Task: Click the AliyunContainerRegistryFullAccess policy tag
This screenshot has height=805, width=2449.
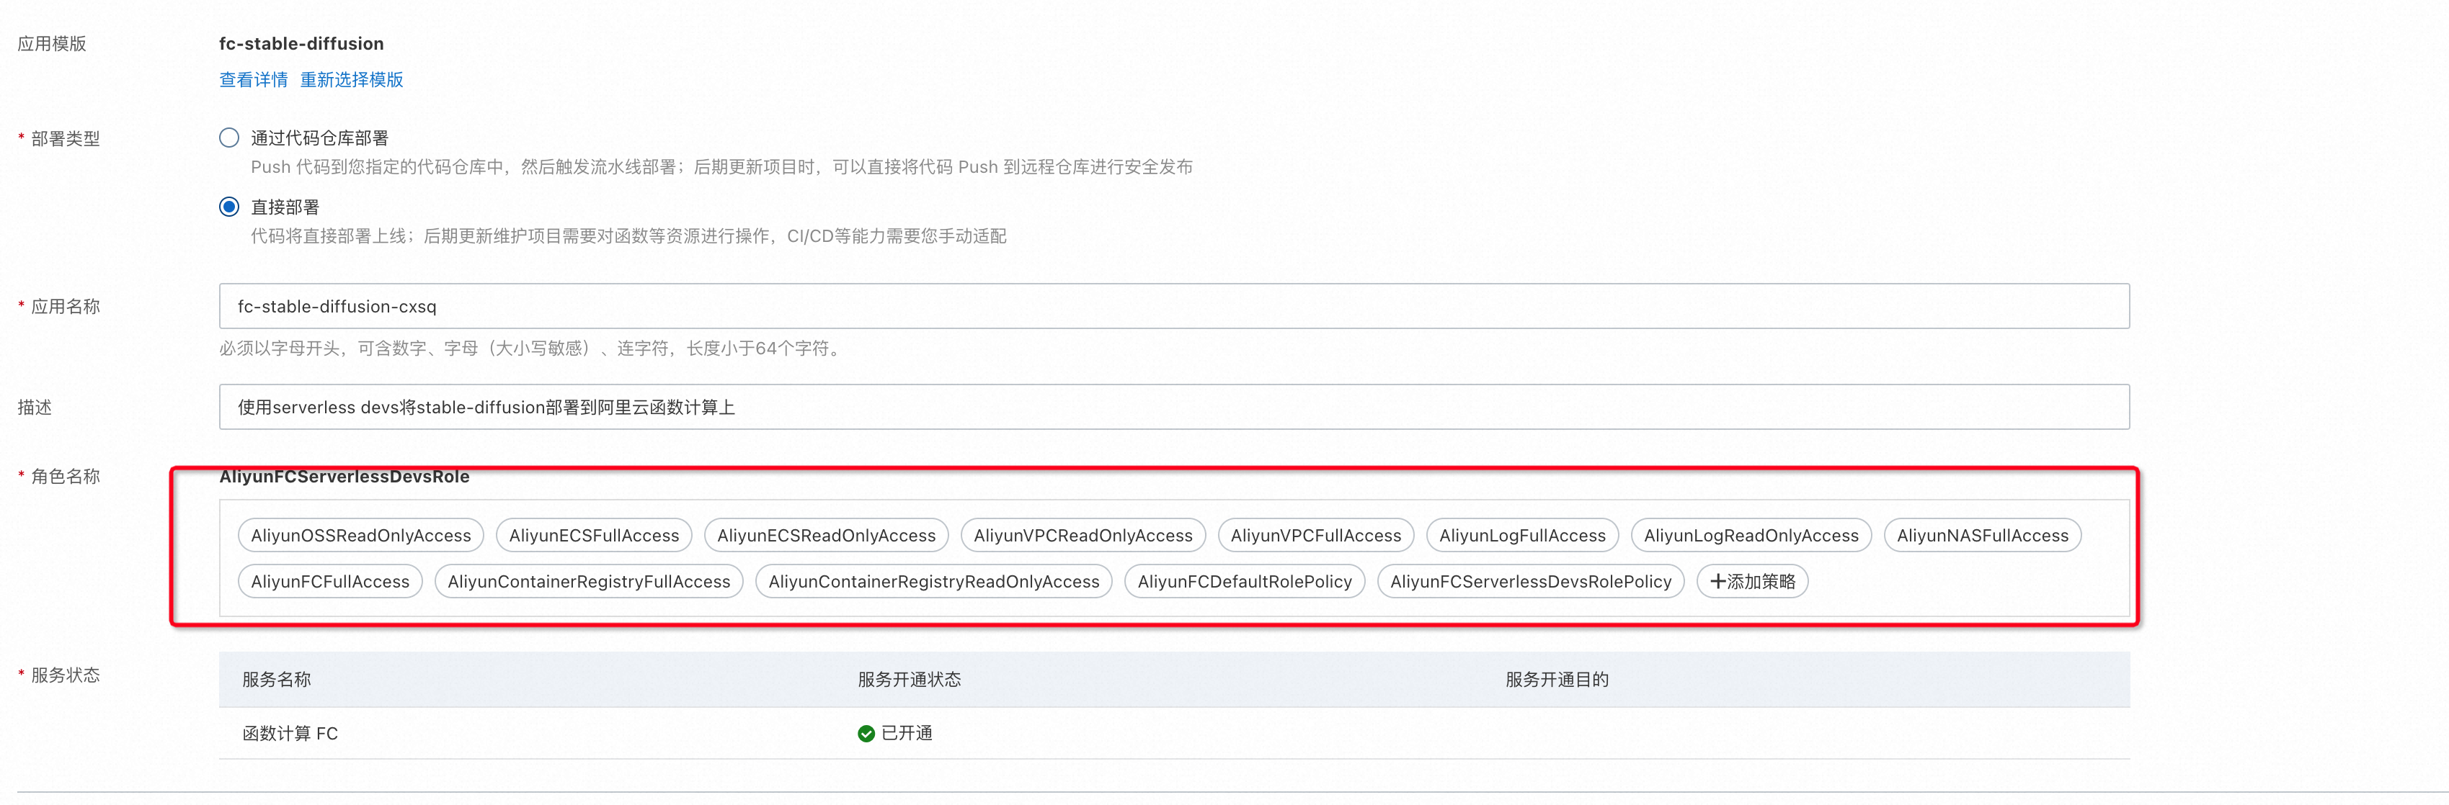Action: coord(589,581)
